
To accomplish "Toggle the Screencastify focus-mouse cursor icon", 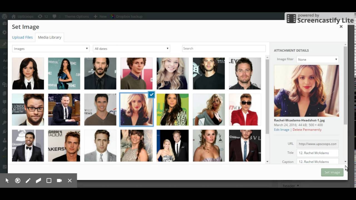I will click(18, 181).
